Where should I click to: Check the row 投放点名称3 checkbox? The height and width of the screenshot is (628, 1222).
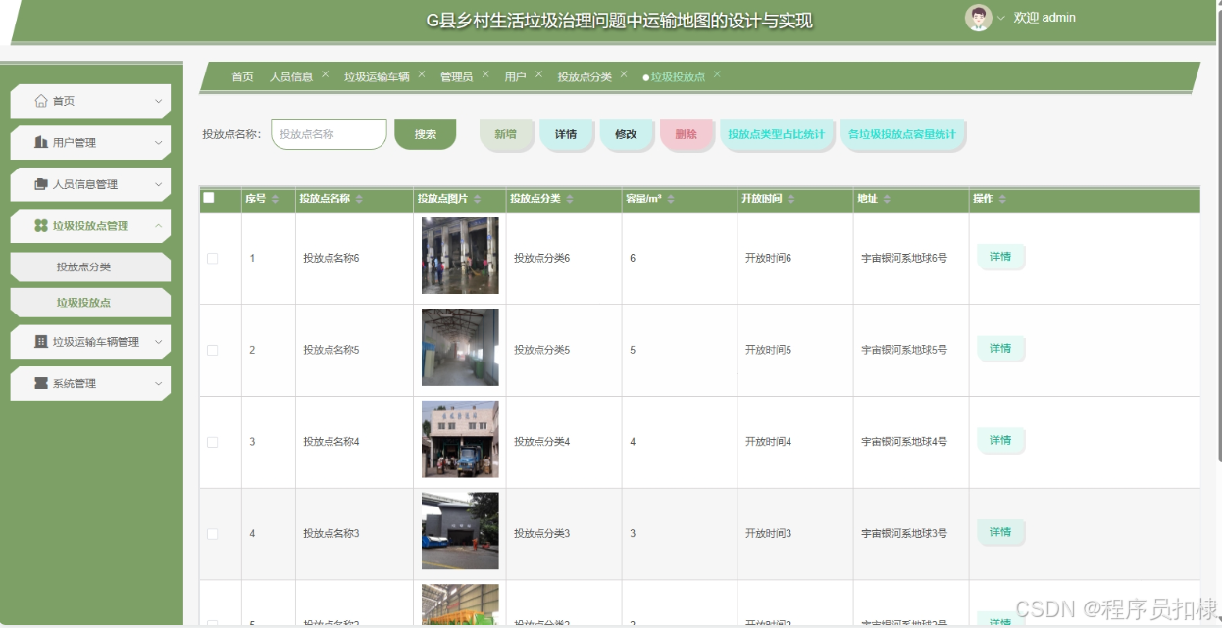click(x=212, y=534)
